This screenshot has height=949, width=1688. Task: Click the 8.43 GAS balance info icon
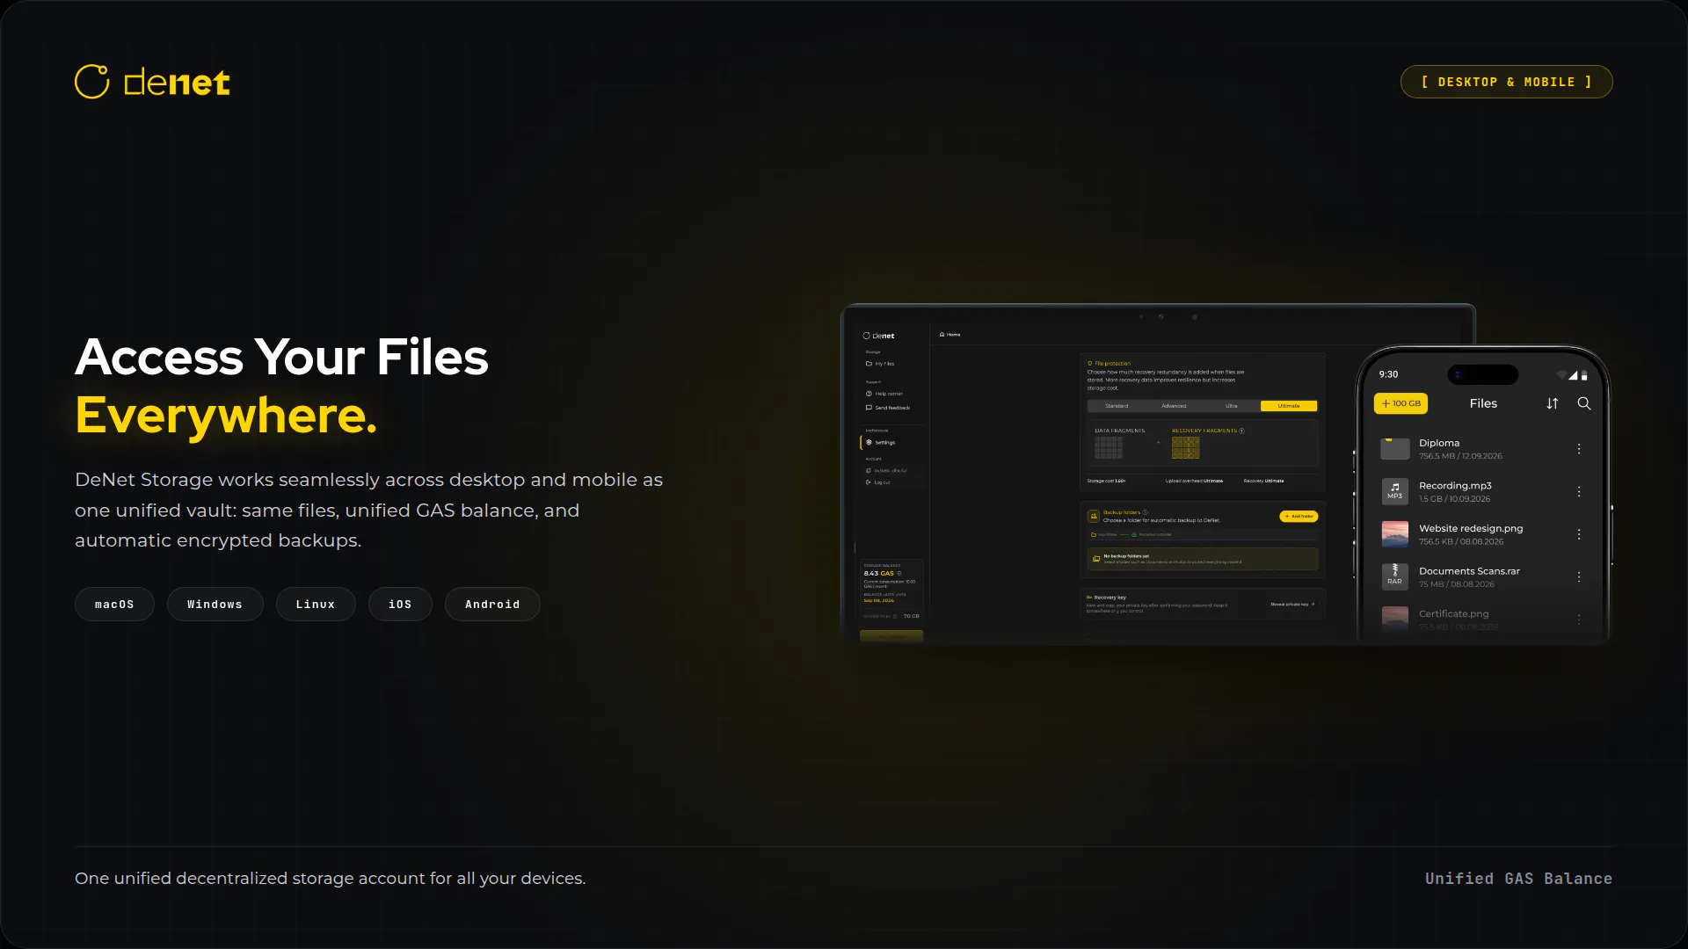899,573
